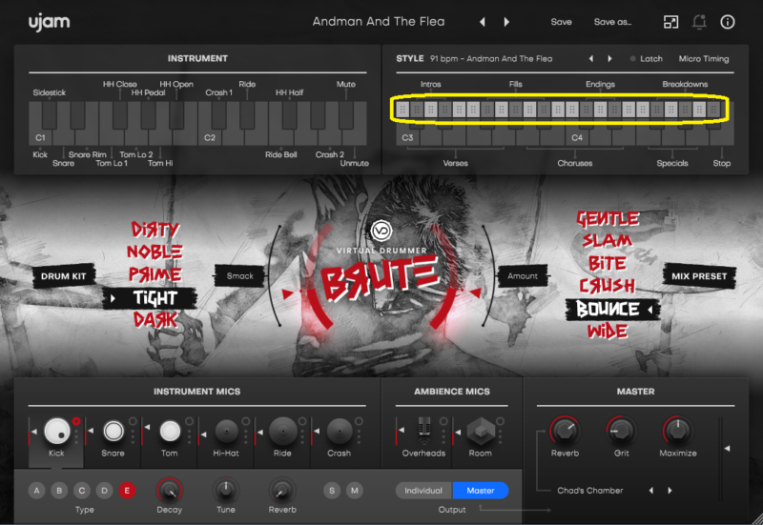Select the Room ambience icon
Image resolution: width=763 pixels, height=525 pixels.
[481, 431]
